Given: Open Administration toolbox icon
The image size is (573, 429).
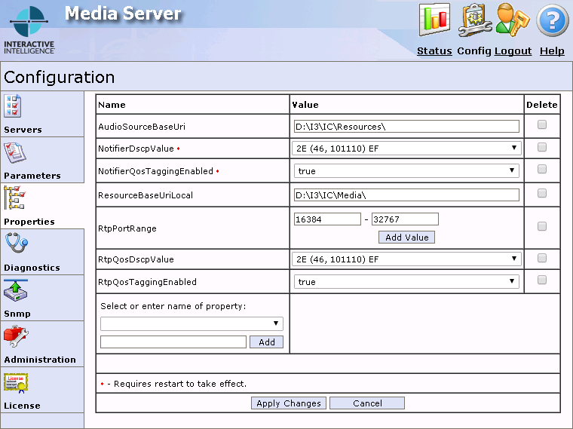Looking at the screenshot, I should coord(15,337).
